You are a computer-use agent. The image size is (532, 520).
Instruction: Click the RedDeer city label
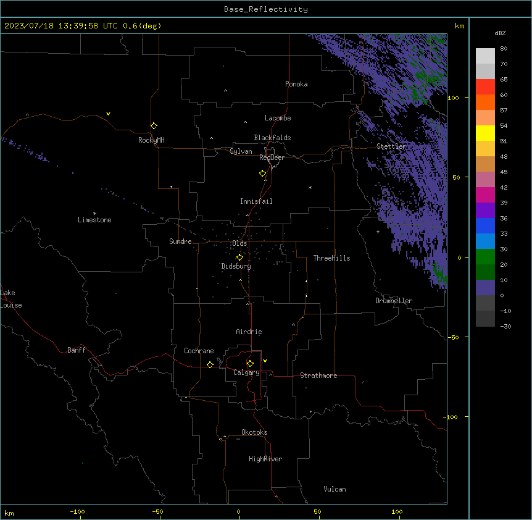[x=272, y=157]
